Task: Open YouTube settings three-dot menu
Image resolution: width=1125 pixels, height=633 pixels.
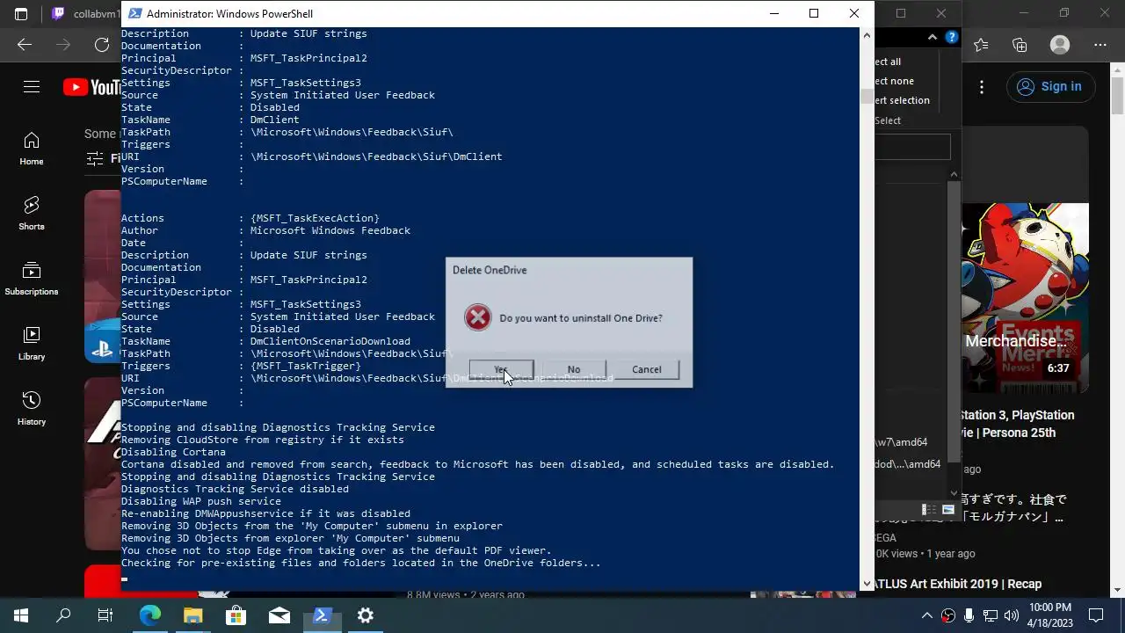Action: 982,86
